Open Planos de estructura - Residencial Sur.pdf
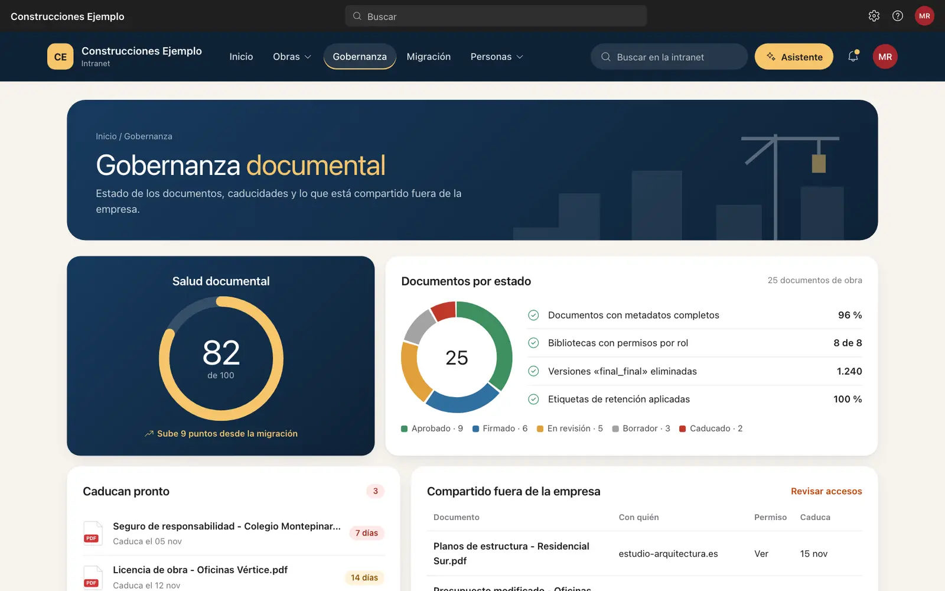945x591 pixels. (x=511, y=553)
